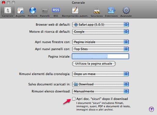Open help with the question mark button
Screen dimensions: 157x115
[x=152, y=109]
